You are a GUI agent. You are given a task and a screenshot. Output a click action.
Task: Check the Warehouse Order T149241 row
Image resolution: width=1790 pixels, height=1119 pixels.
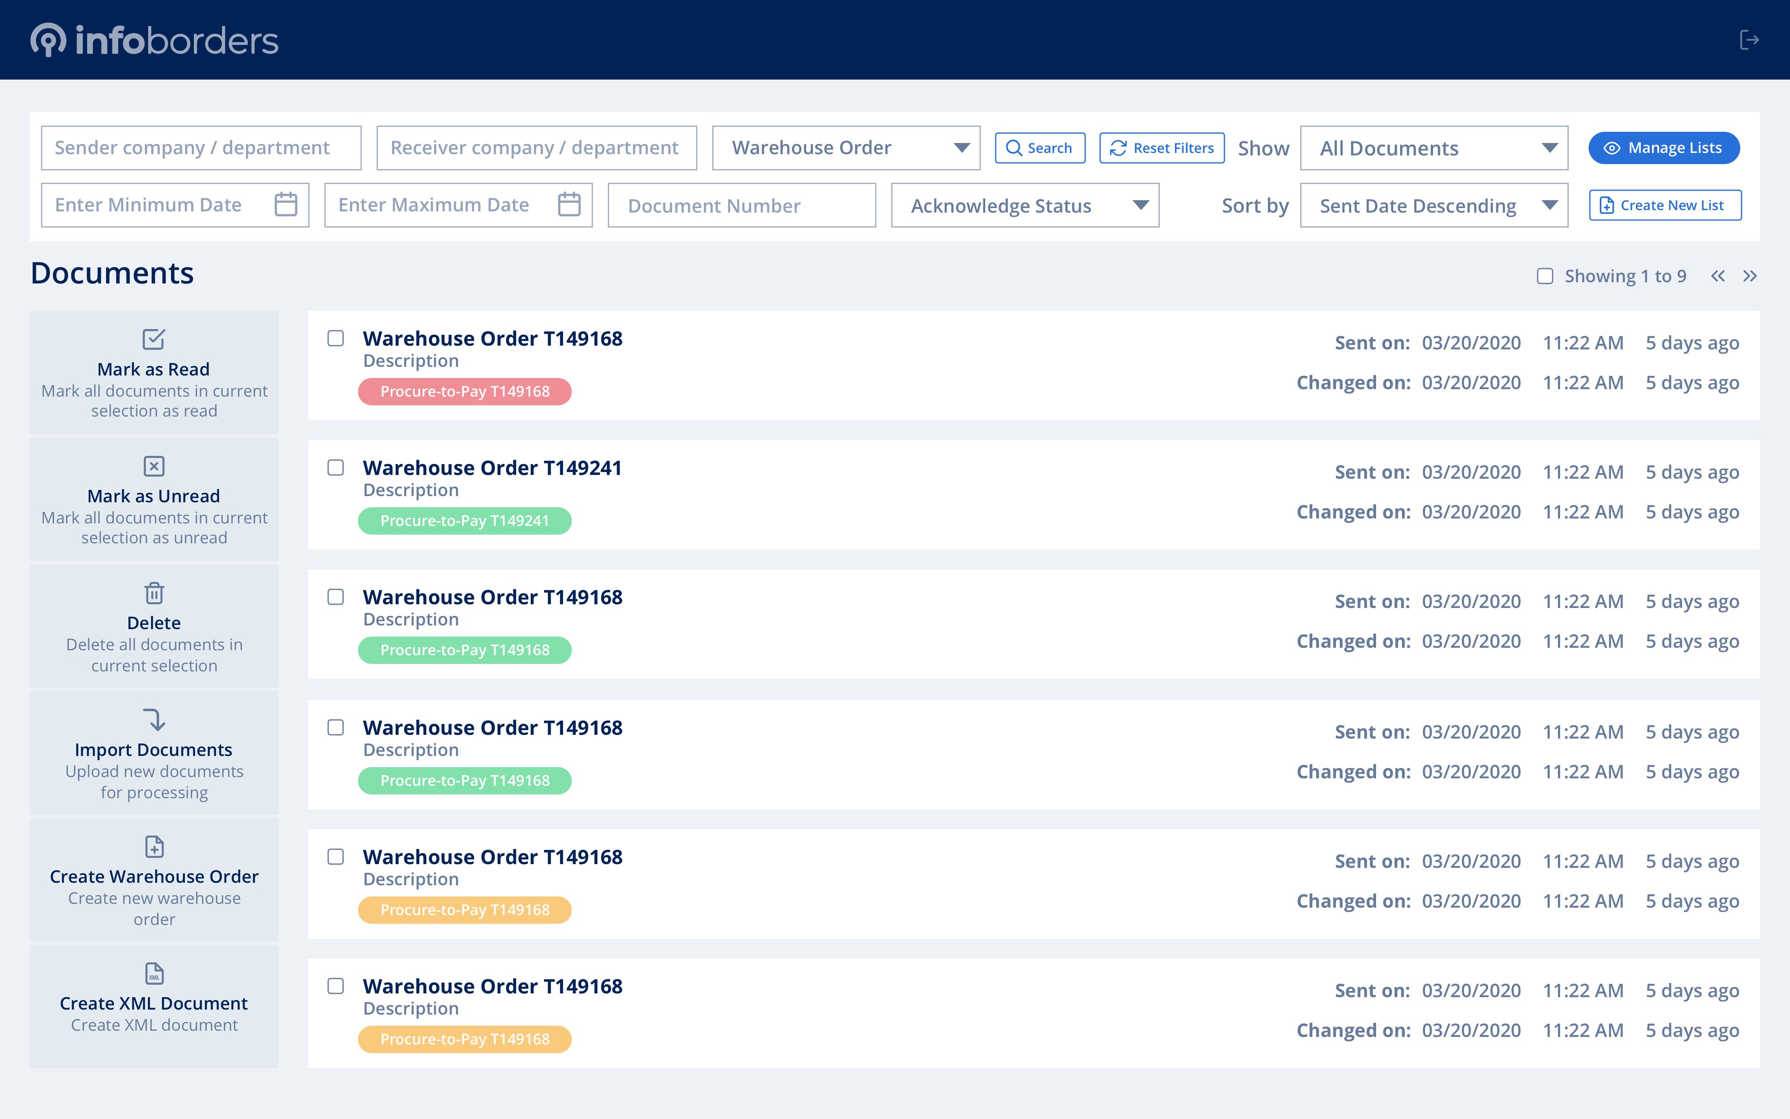click(x=336, y=468)
